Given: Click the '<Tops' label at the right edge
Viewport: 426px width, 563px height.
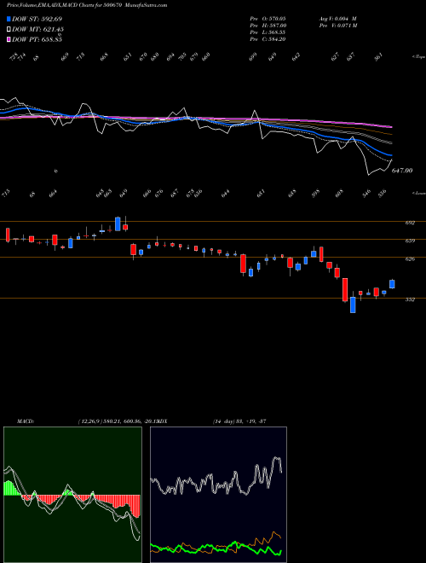Looking at the screenshot, I should coord(418,57).
